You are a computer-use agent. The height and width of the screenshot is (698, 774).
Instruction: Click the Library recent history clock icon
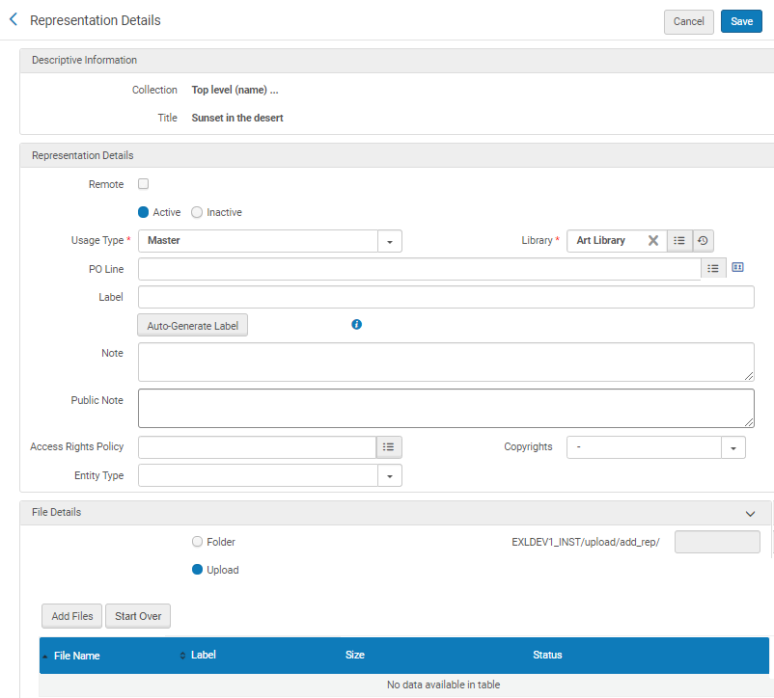point(704,241)
